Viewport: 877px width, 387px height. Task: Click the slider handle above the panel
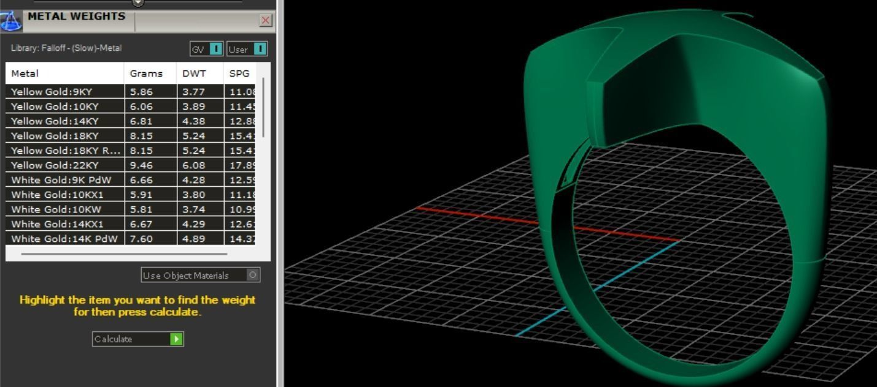[x=138, y=2]
